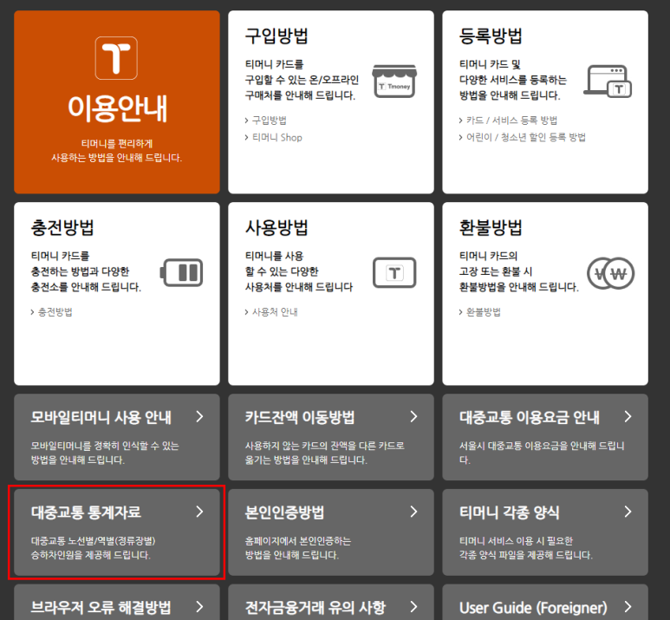Click the 충전방법 card heading
The height and width of the screenshot is (620, 670).
coord(62,227)
